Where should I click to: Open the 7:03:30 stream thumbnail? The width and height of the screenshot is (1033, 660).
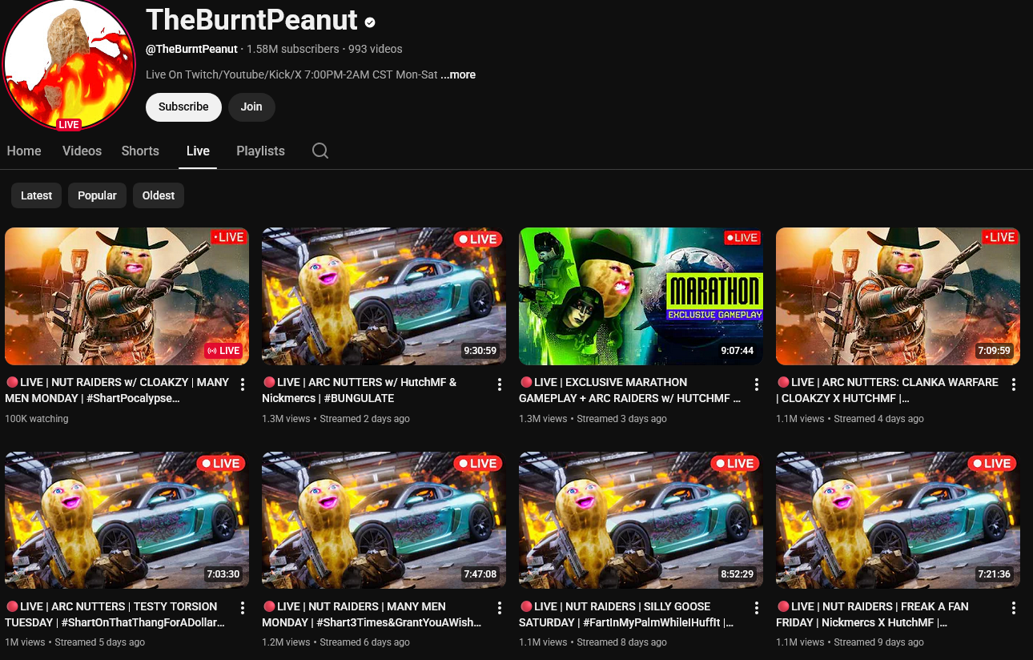tap(127, 521)
